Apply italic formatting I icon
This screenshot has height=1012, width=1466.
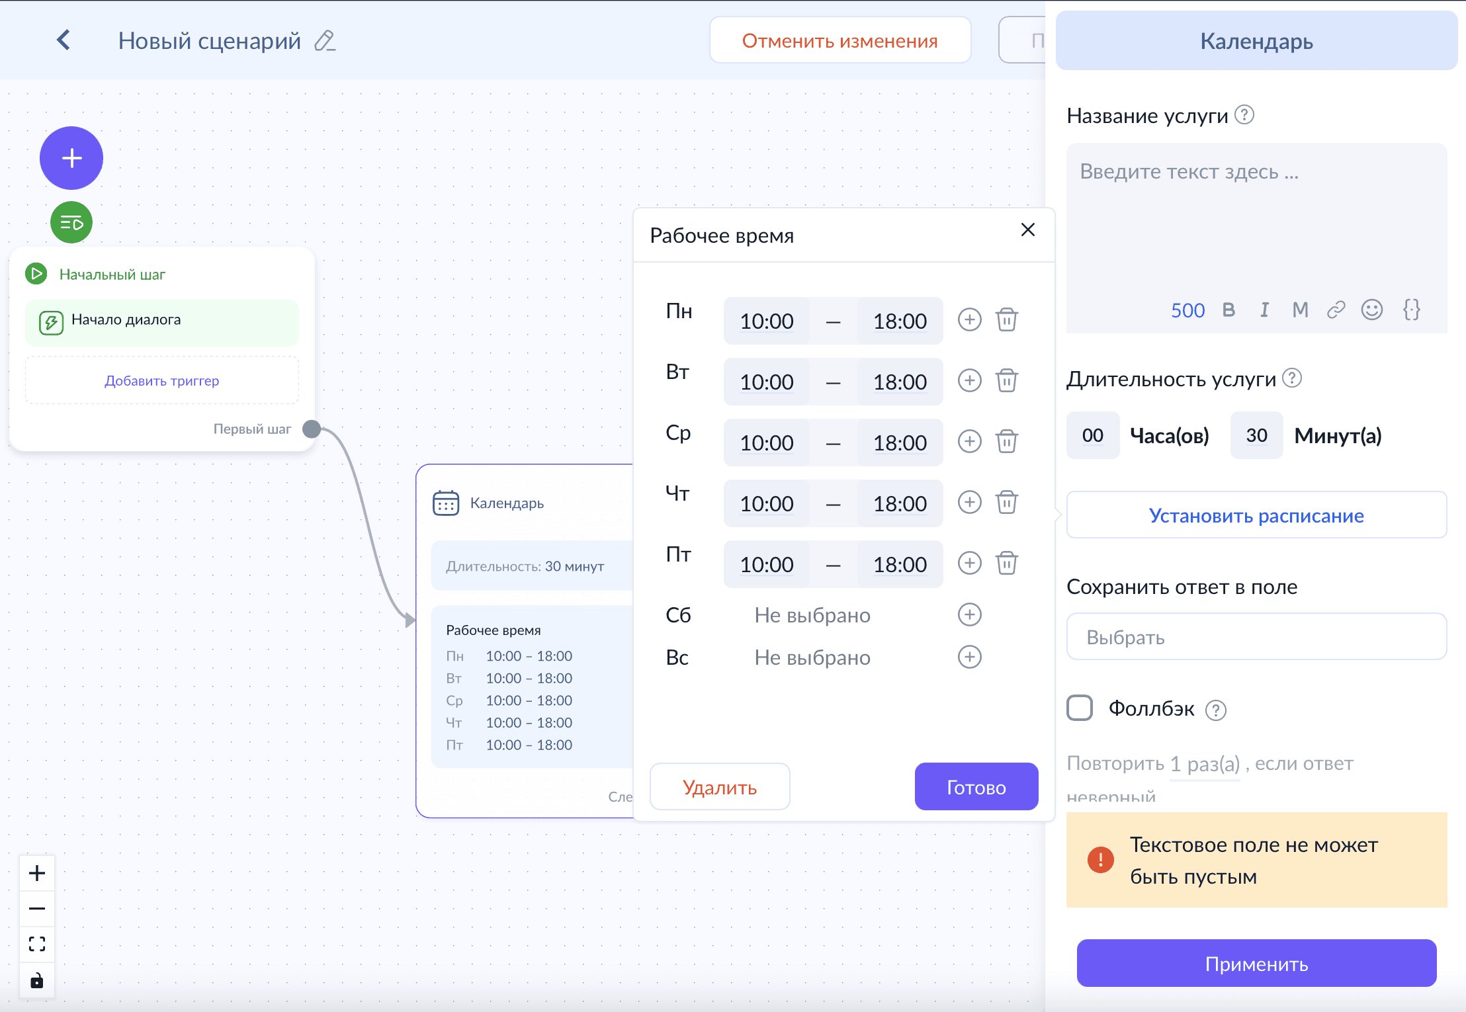(1264, 310)
